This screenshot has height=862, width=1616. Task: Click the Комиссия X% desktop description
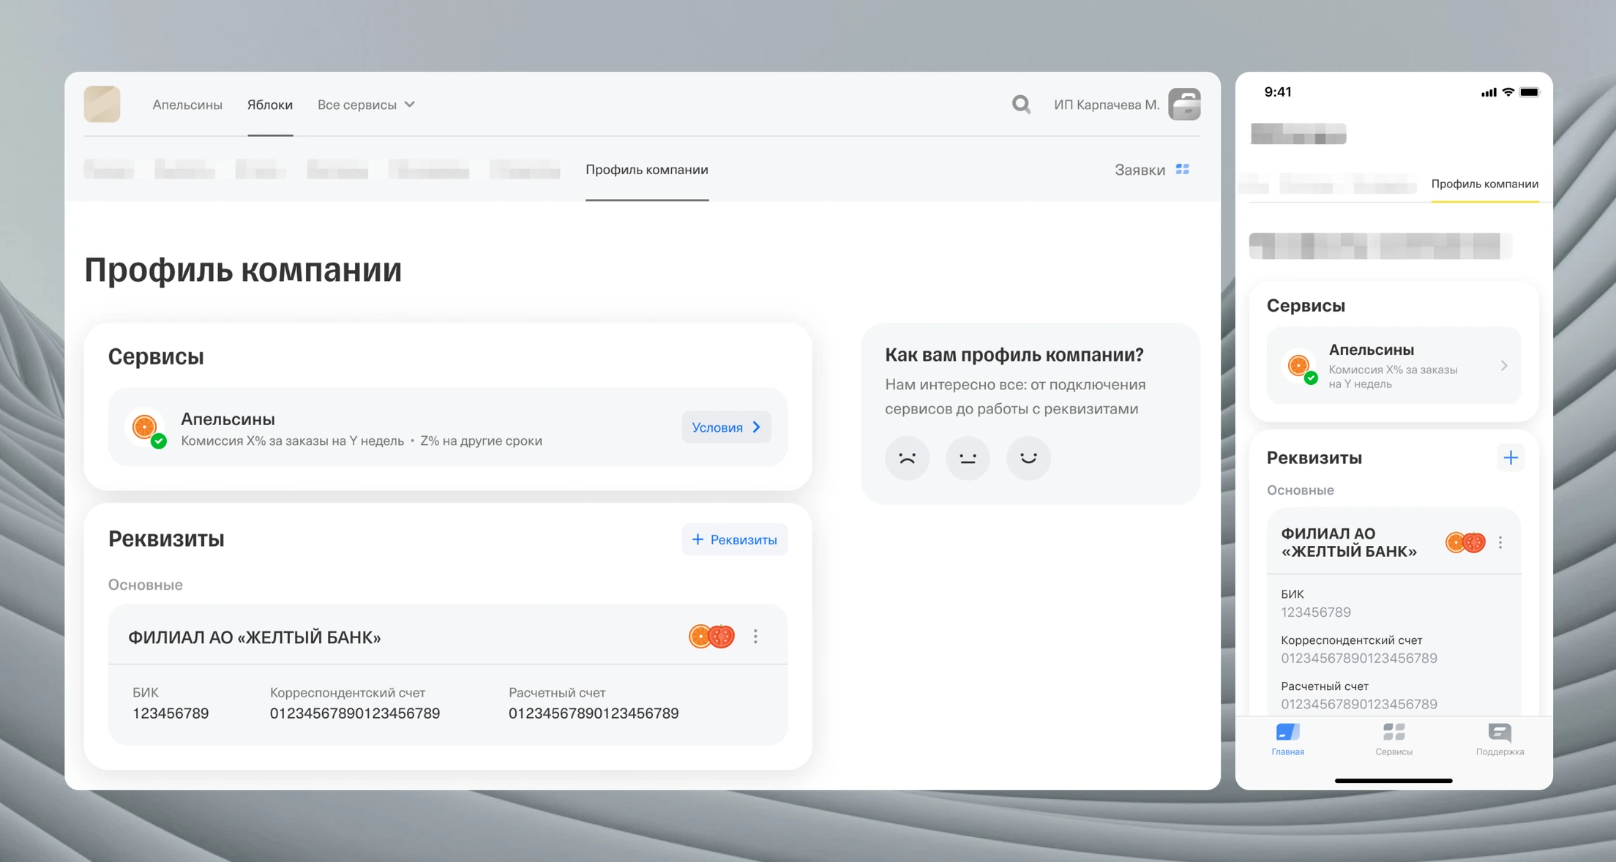(362, 441)
